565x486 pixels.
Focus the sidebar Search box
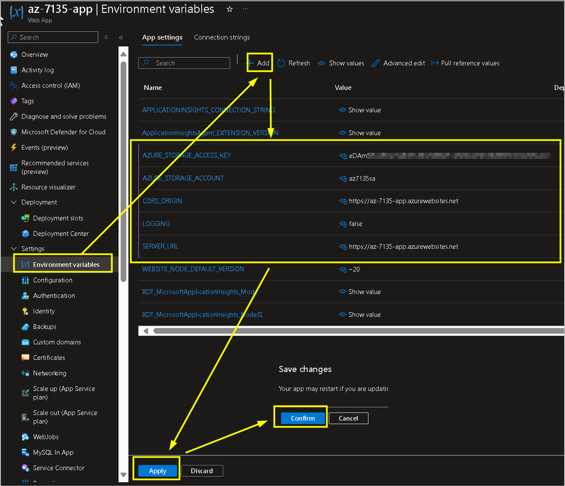tap(53, 37)
